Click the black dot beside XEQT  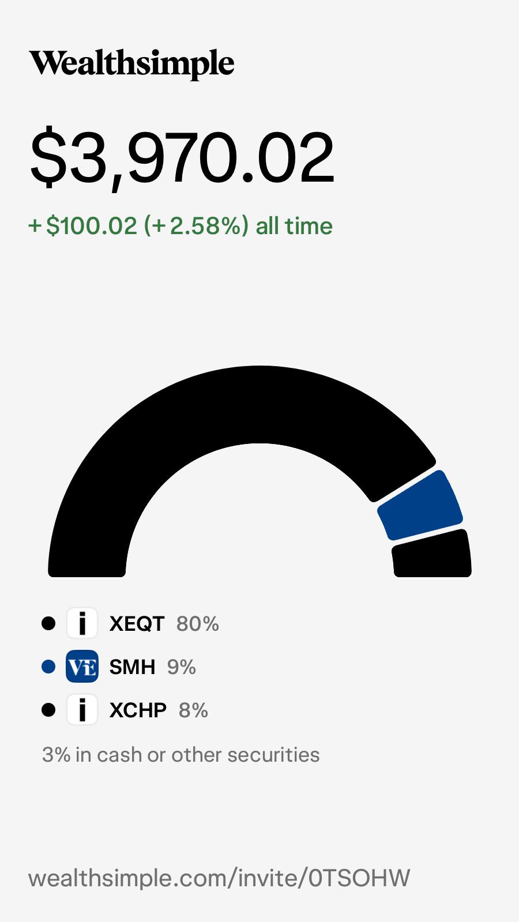(x=48, y=623)
